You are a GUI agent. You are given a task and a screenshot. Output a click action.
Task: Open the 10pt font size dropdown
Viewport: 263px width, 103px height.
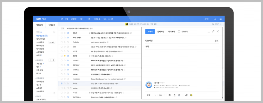tap(162, 95)
